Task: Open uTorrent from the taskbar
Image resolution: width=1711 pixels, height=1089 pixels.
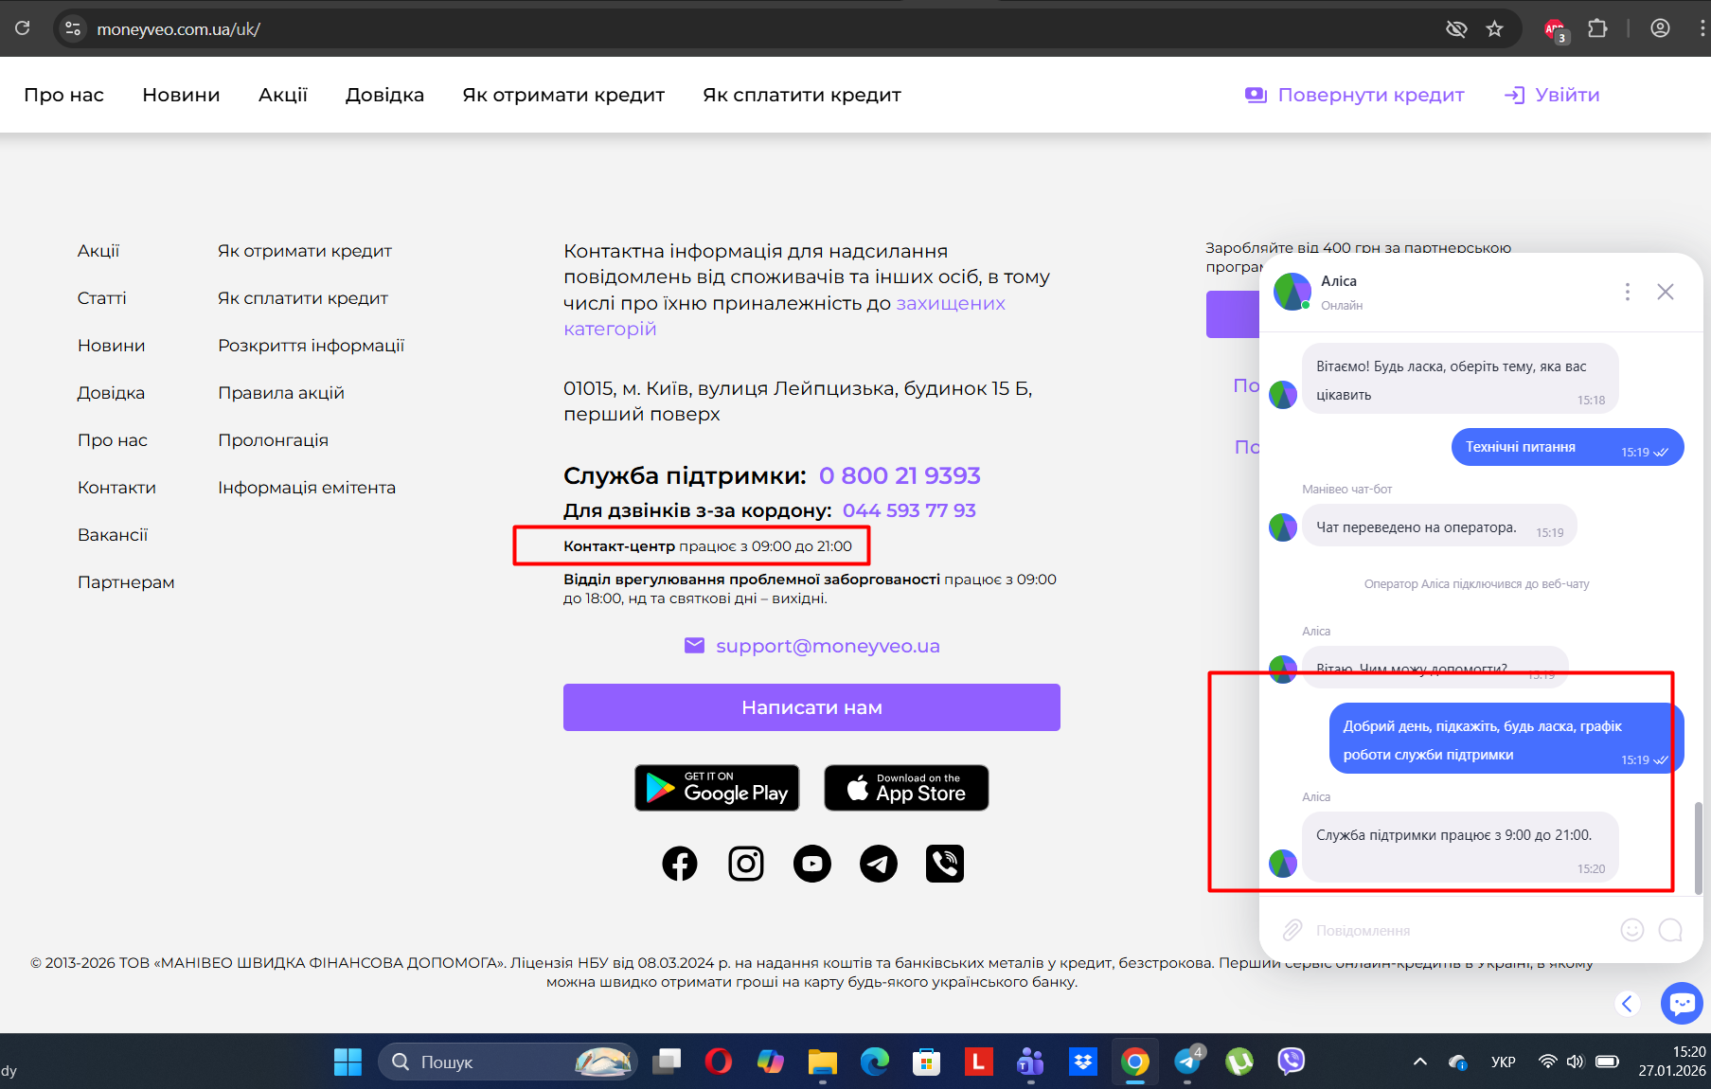Action: point(1239,1062)
